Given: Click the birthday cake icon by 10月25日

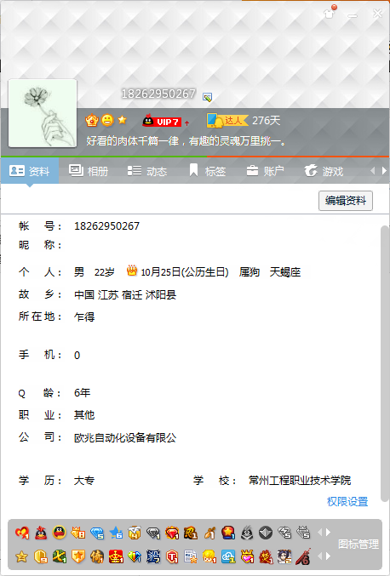Looking at the screenshot, I should [132, 271].
